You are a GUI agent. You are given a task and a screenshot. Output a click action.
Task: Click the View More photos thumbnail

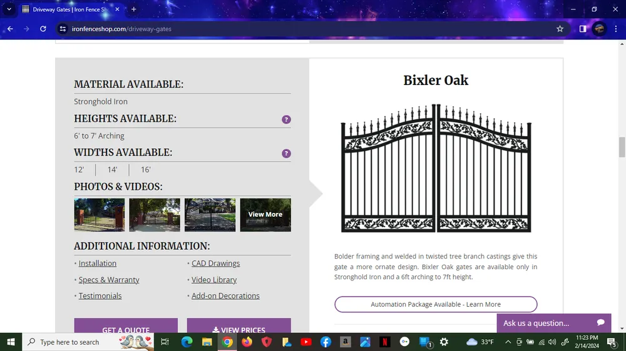pyautogui.click(x=265, y=215)
